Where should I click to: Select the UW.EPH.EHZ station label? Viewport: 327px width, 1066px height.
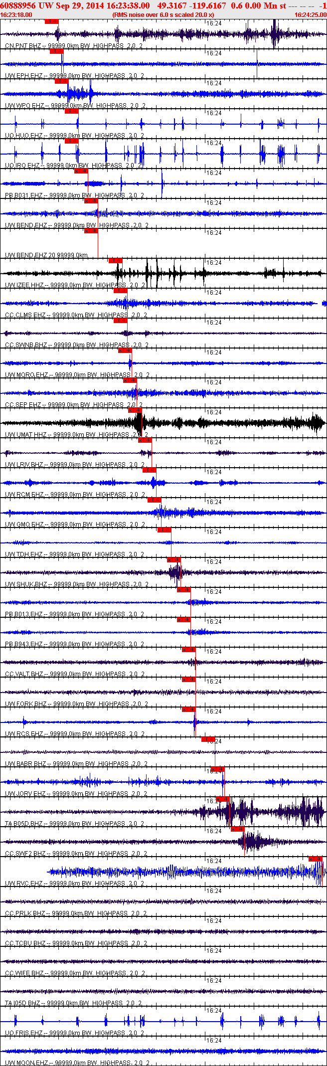[x=74, y=76]
